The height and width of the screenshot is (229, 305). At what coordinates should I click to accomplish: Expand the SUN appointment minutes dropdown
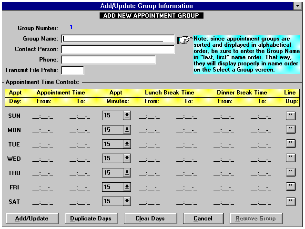pyautogui.click(x=127, y=115)
